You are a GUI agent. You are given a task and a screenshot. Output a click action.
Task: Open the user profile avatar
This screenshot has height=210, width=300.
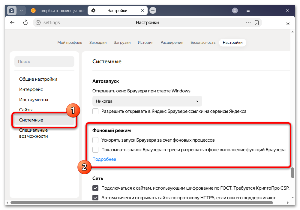[235, 10]
